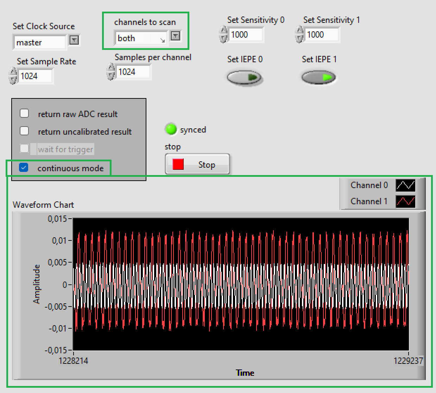Viewport: 436px width, 393px height.
Task: Click the Set Sensitivity 1 value field
Action: point(322,34)
